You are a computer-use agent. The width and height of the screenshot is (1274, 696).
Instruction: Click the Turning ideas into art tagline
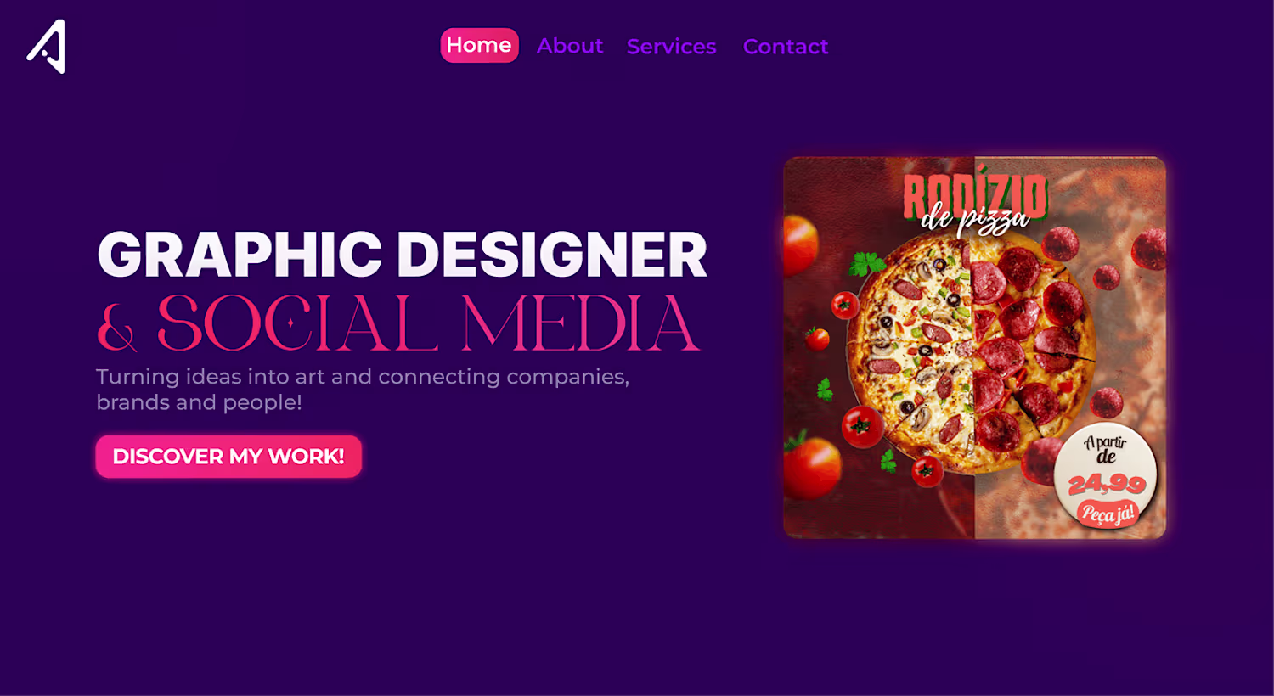pyautogui.click(x=363, y=390)
